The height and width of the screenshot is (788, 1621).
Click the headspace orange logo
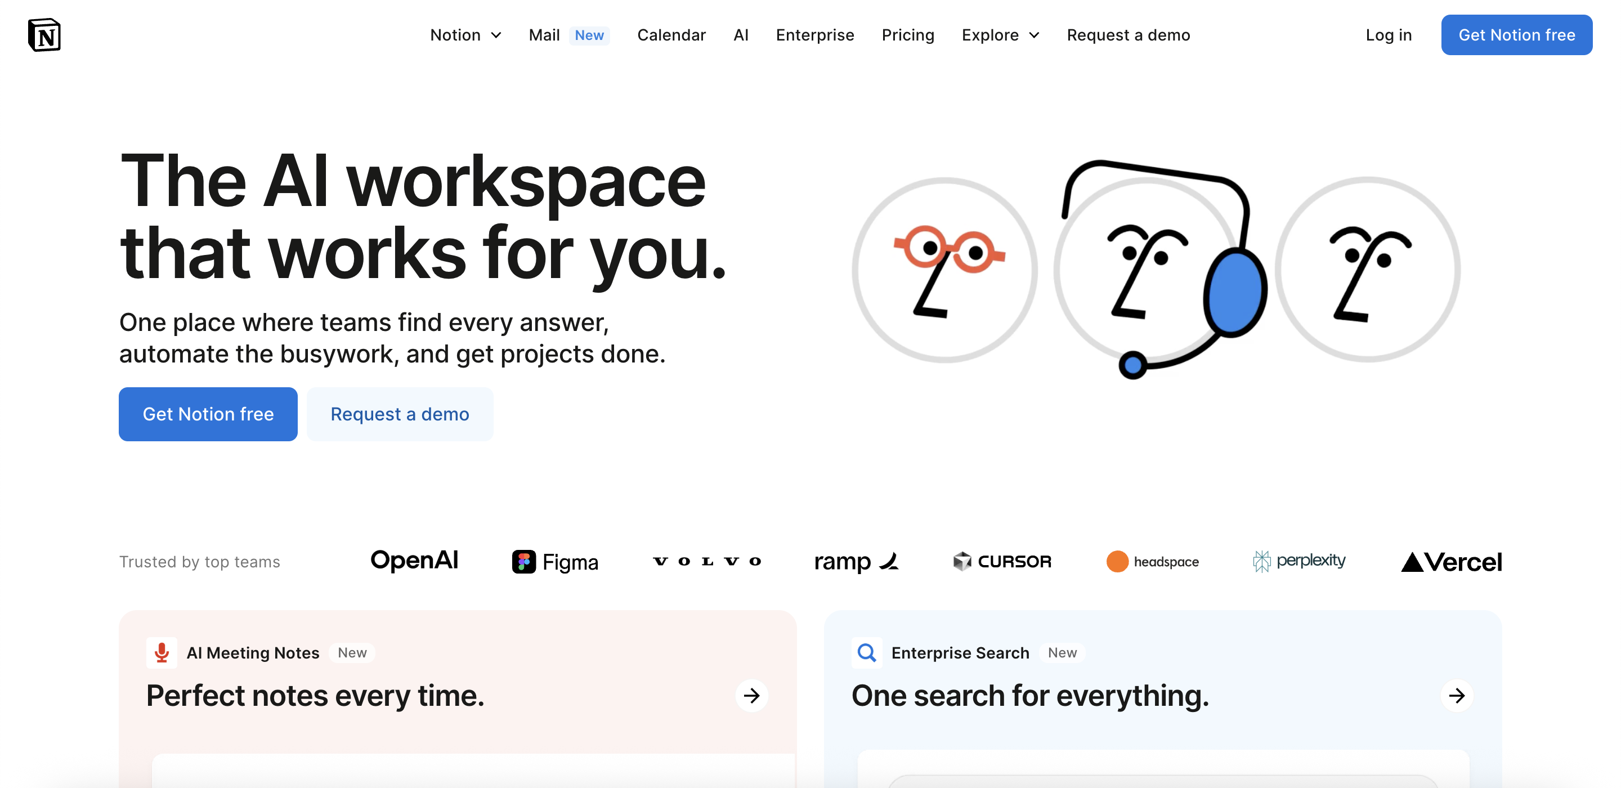pyautogui.click(x=1117, y=561)
